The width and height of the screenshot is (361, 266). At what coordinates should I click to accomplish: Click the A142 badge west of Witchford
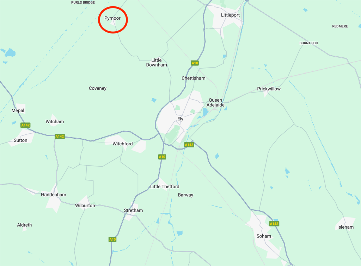[x=60, y=137]
